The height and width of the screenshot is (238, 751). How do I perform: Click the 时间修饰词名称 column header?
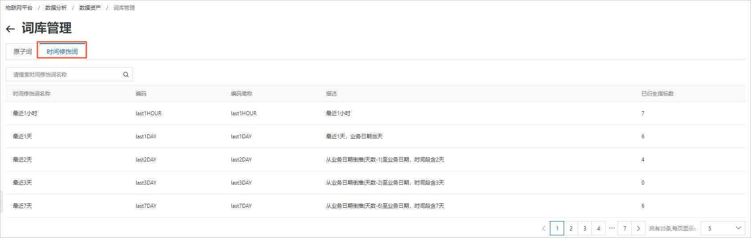point(32,94)
